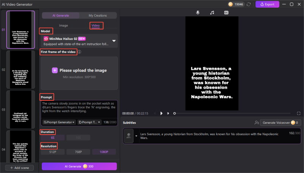304x173 pixels.
Task: Open the music note audio icon
Action: click(212, 13)
